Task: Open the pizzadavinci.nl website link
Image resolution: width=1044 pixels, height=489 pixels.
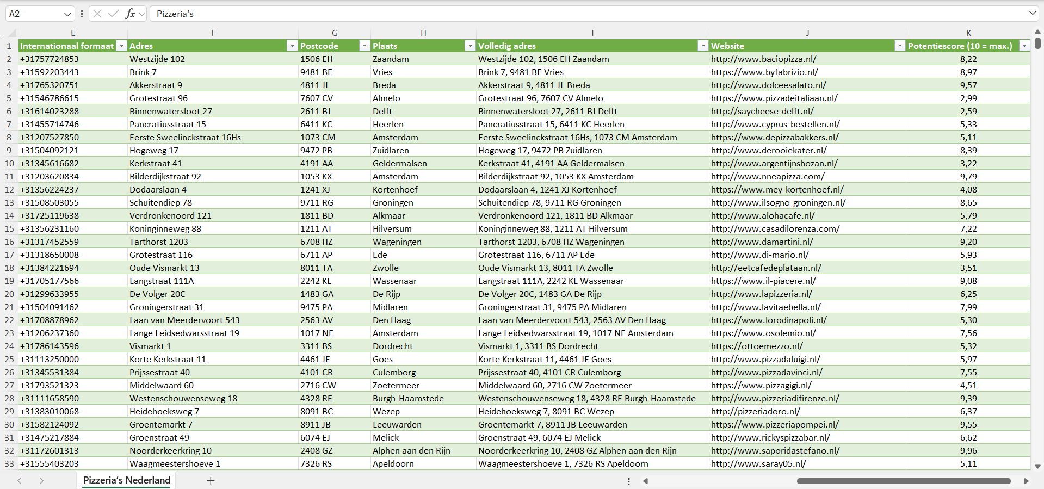Action: 766,372
